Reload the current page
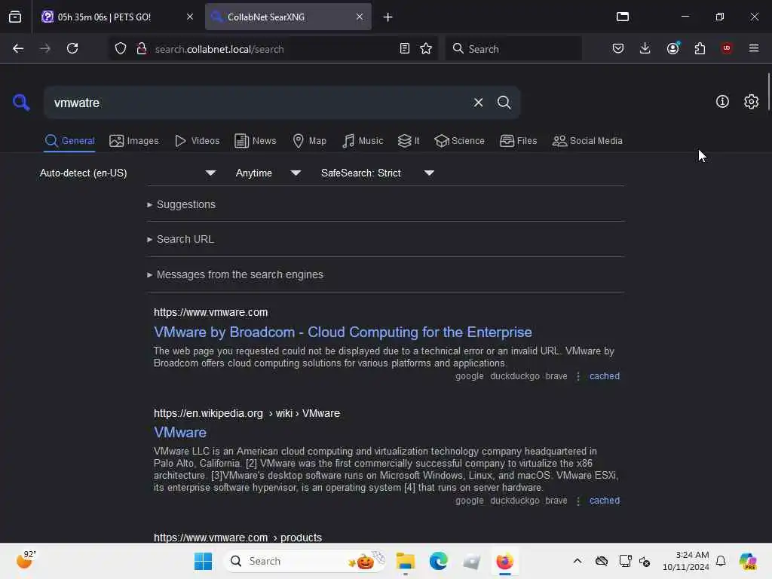The image size is (772, 579). [x=72, y=49]
